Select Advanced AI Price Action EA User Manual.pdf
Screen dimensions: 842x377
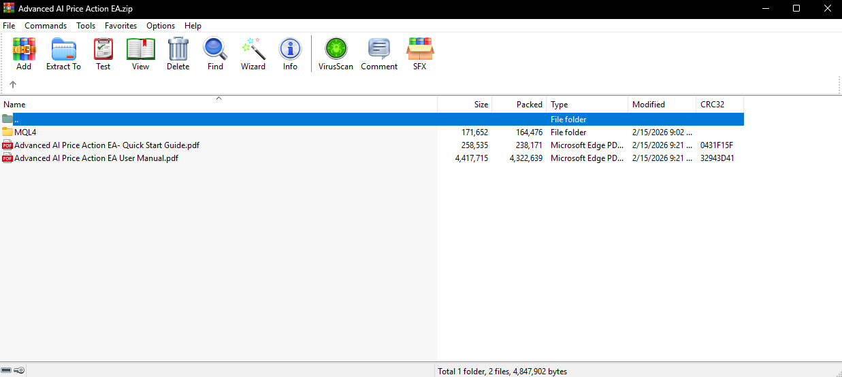click(x=96, y=158)
